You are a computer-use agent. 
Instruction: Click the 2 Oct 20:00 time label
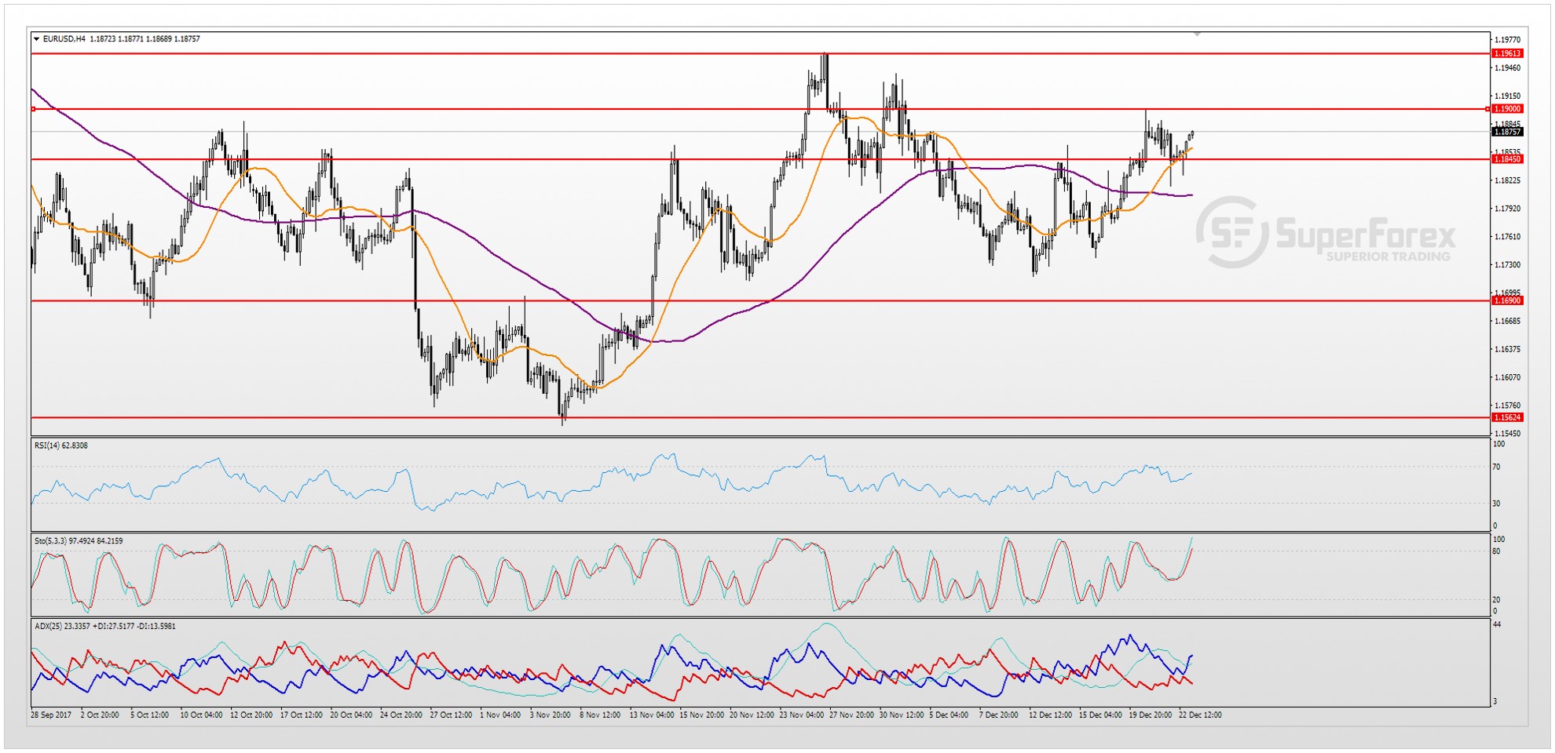(x=100, y=715)
